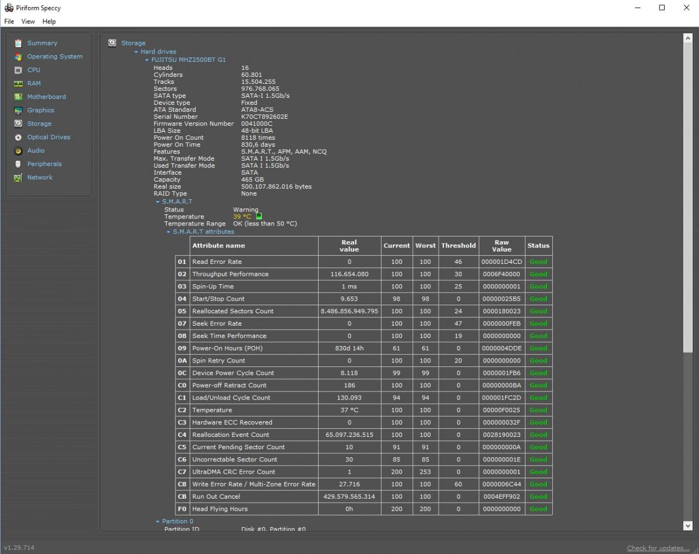This screenshot has width=699, height=554.
Task: Click the Threshold column header
Action: coord(458,246)
